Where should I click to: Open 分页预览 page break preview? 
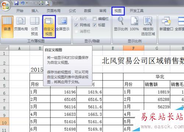point(35,26)
